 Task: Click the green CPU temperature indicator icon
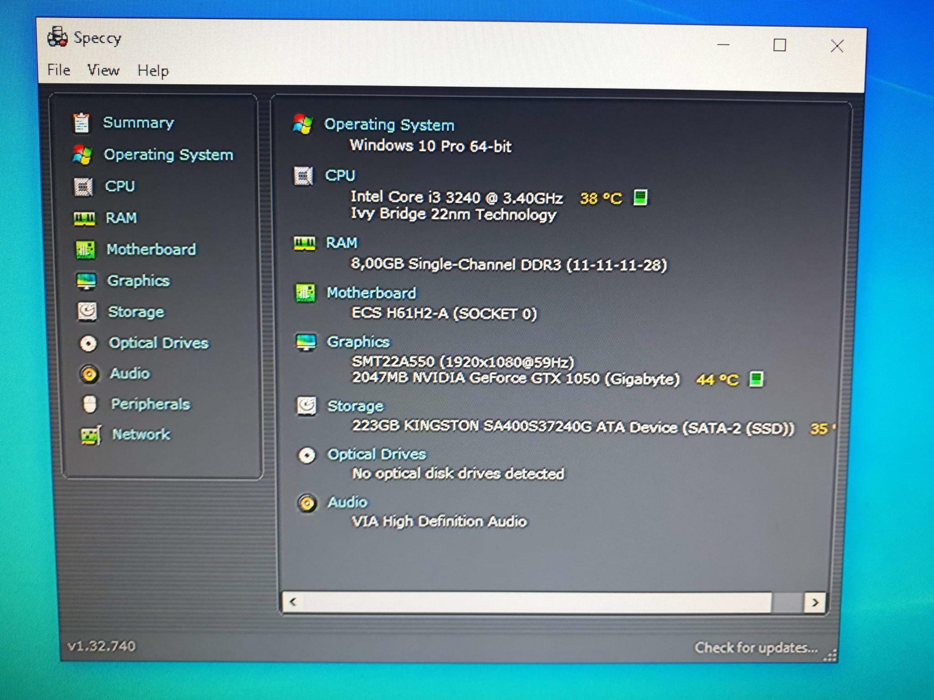coord(641,198)
